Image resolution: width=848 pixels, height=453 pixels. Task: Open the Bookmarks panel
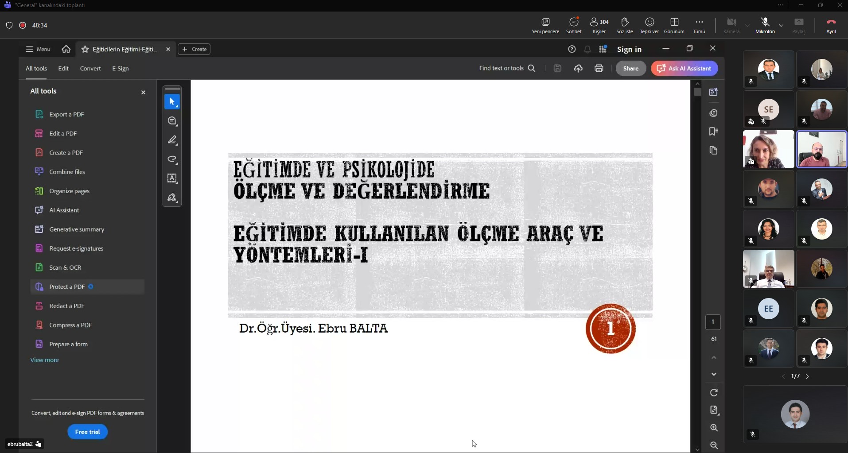(x=714, y=132)
